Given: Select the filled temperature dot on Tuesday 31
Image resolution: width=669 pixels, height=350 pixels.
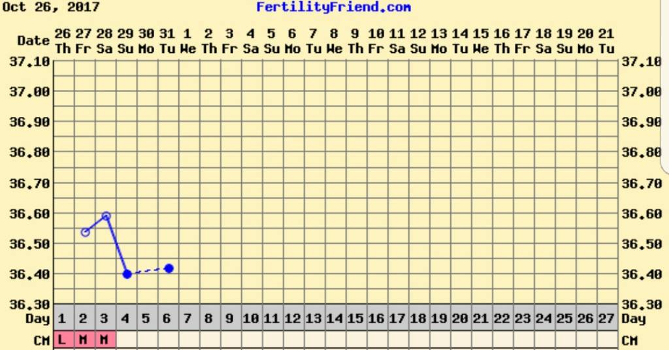Looking at the screenshot, I should [x=169, y=268].
